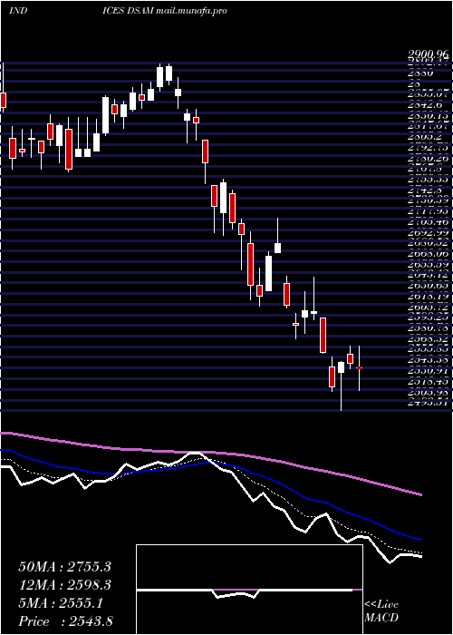Click the 50MA : 2755.3 readout

point(64,567)
